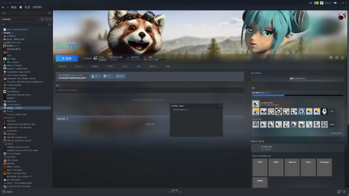Show the +2 more unlocked achievements
Image resolution: width=349 pixels, height=196 pixels.
(x=332, y=112)
